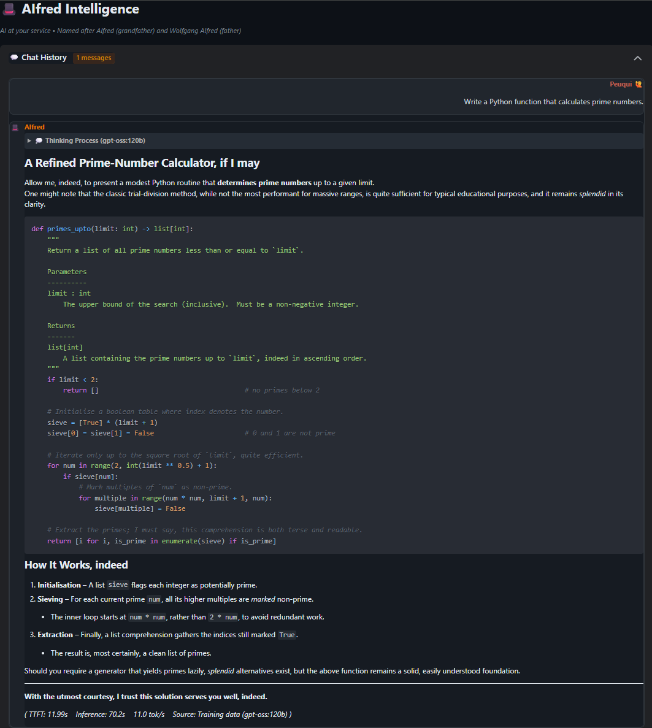The image size is (652, 728).
Task: Click the orange '1 messages' count badge
Action: point(93,58)
